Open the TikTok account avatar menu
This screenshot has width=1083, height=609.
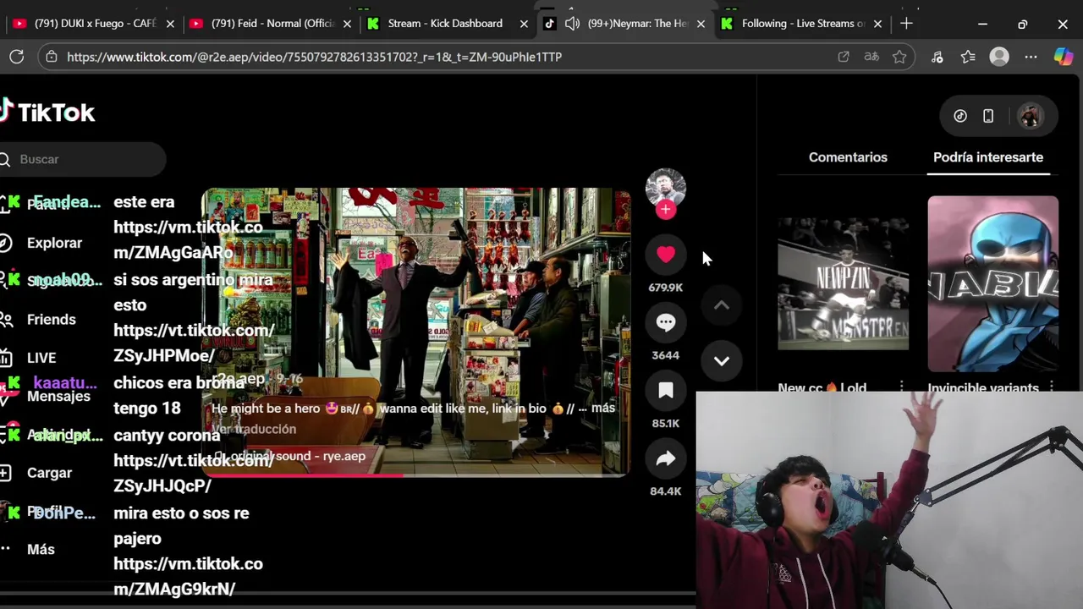[x=1030, y=116]
